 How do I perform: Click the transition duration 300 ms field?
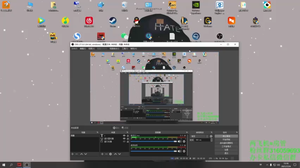pos(202,140)
